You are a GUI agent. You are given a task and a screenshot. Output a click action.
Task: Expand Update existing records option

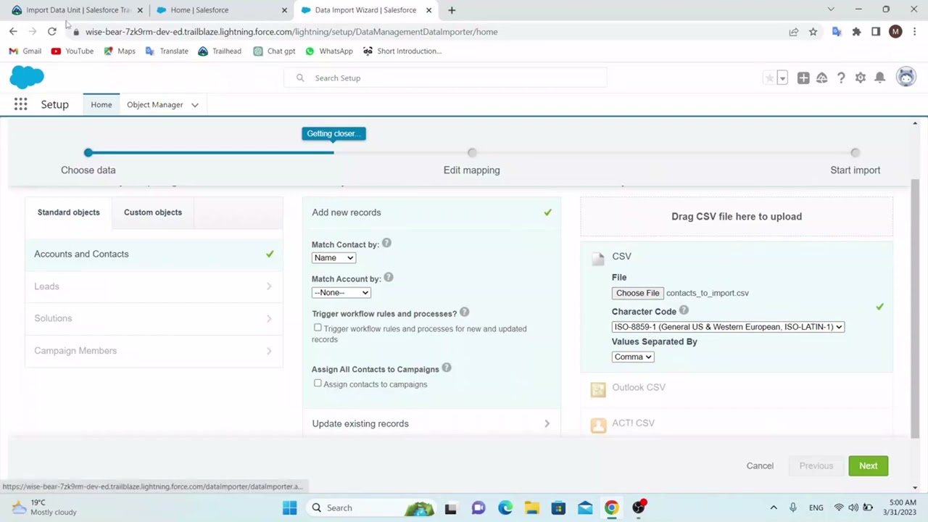[x=431, y=423]
